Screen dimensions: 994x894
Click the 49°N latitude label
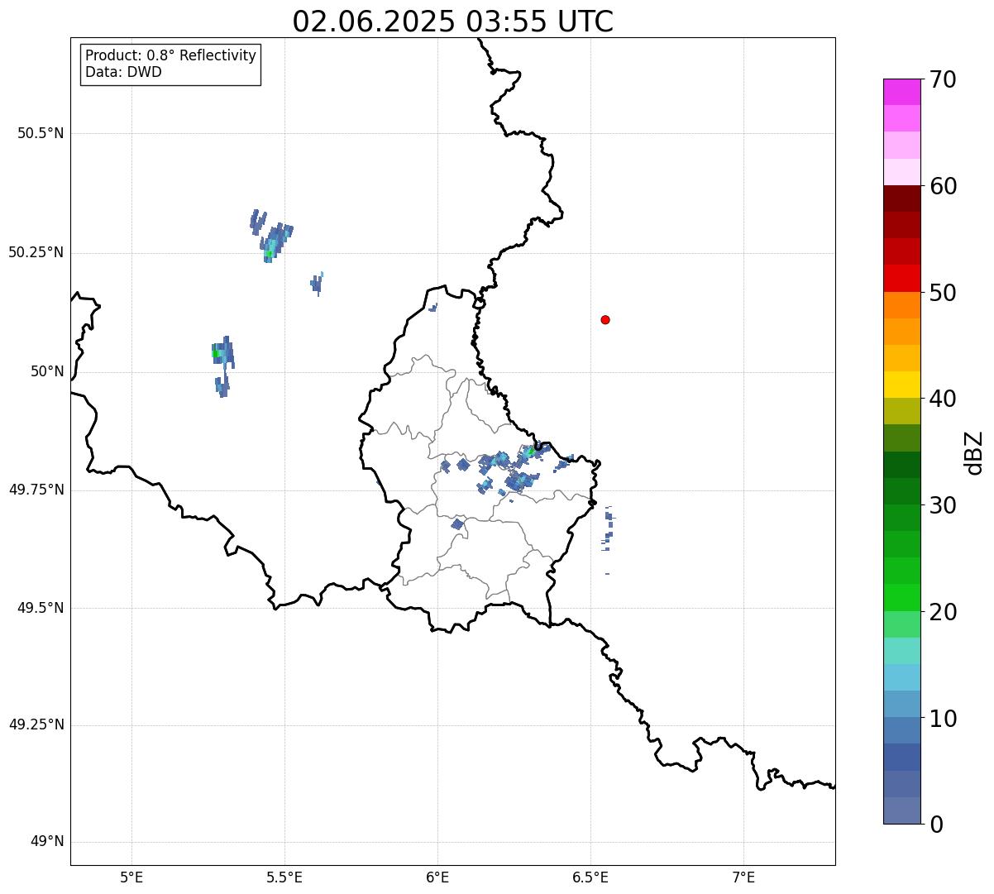(x=47, y=842)
